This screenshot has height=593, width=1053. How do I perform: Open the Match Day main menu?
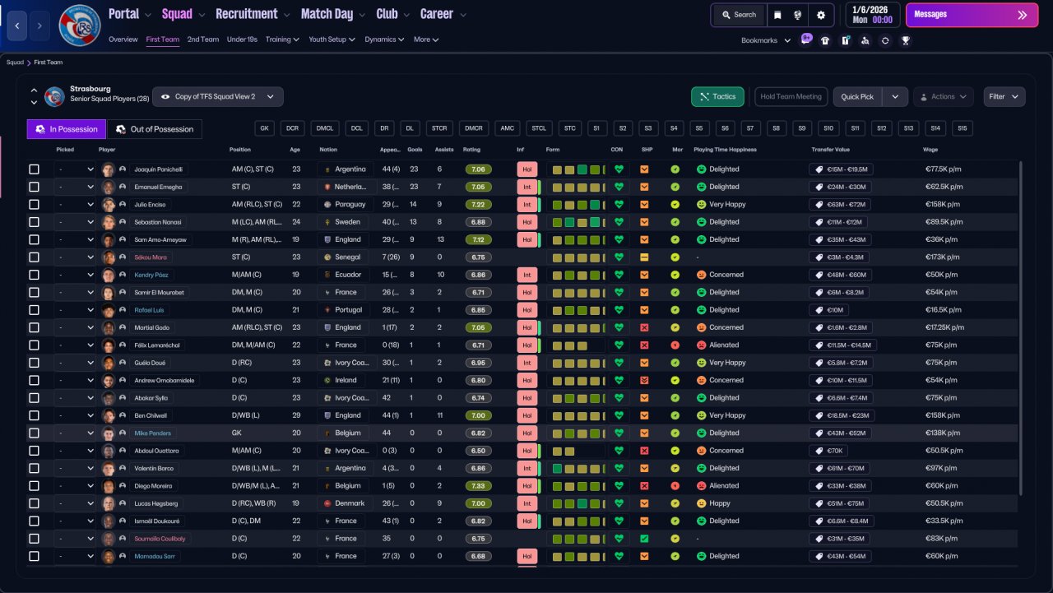(333, 14)
